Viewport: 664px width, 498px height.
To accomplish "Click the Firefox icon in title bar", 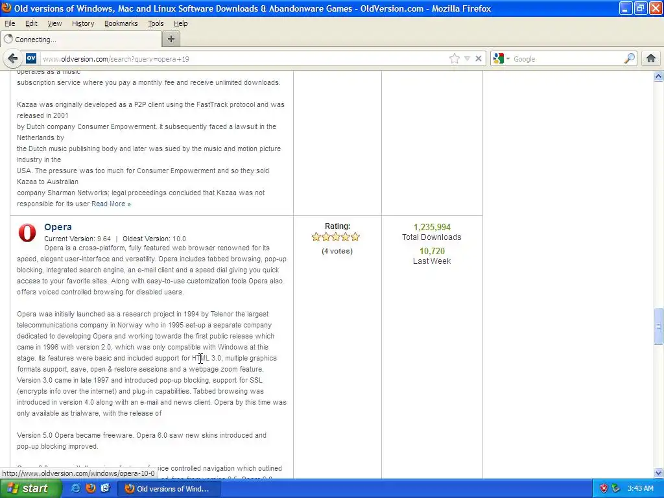I will [x=6, y=8].
